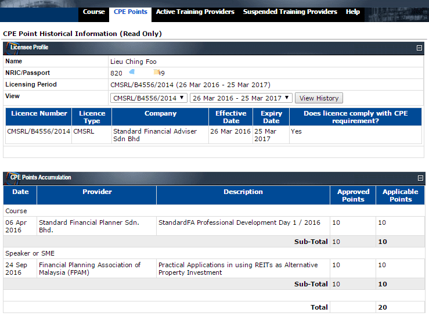Click the Total label in last row
This screenshot has height=316, width=429.
[319, 307]
